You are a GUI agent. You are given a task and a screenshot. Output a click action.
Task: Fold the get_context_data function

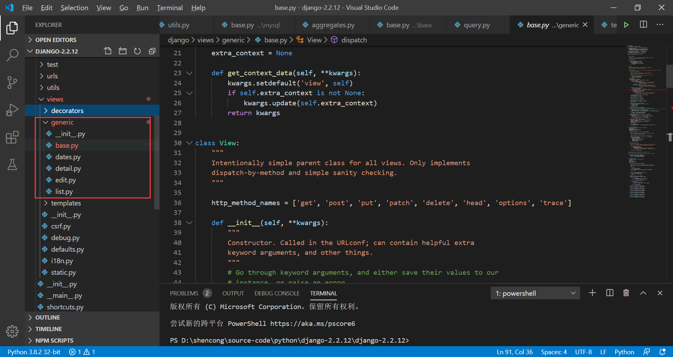tap(189, 73)
